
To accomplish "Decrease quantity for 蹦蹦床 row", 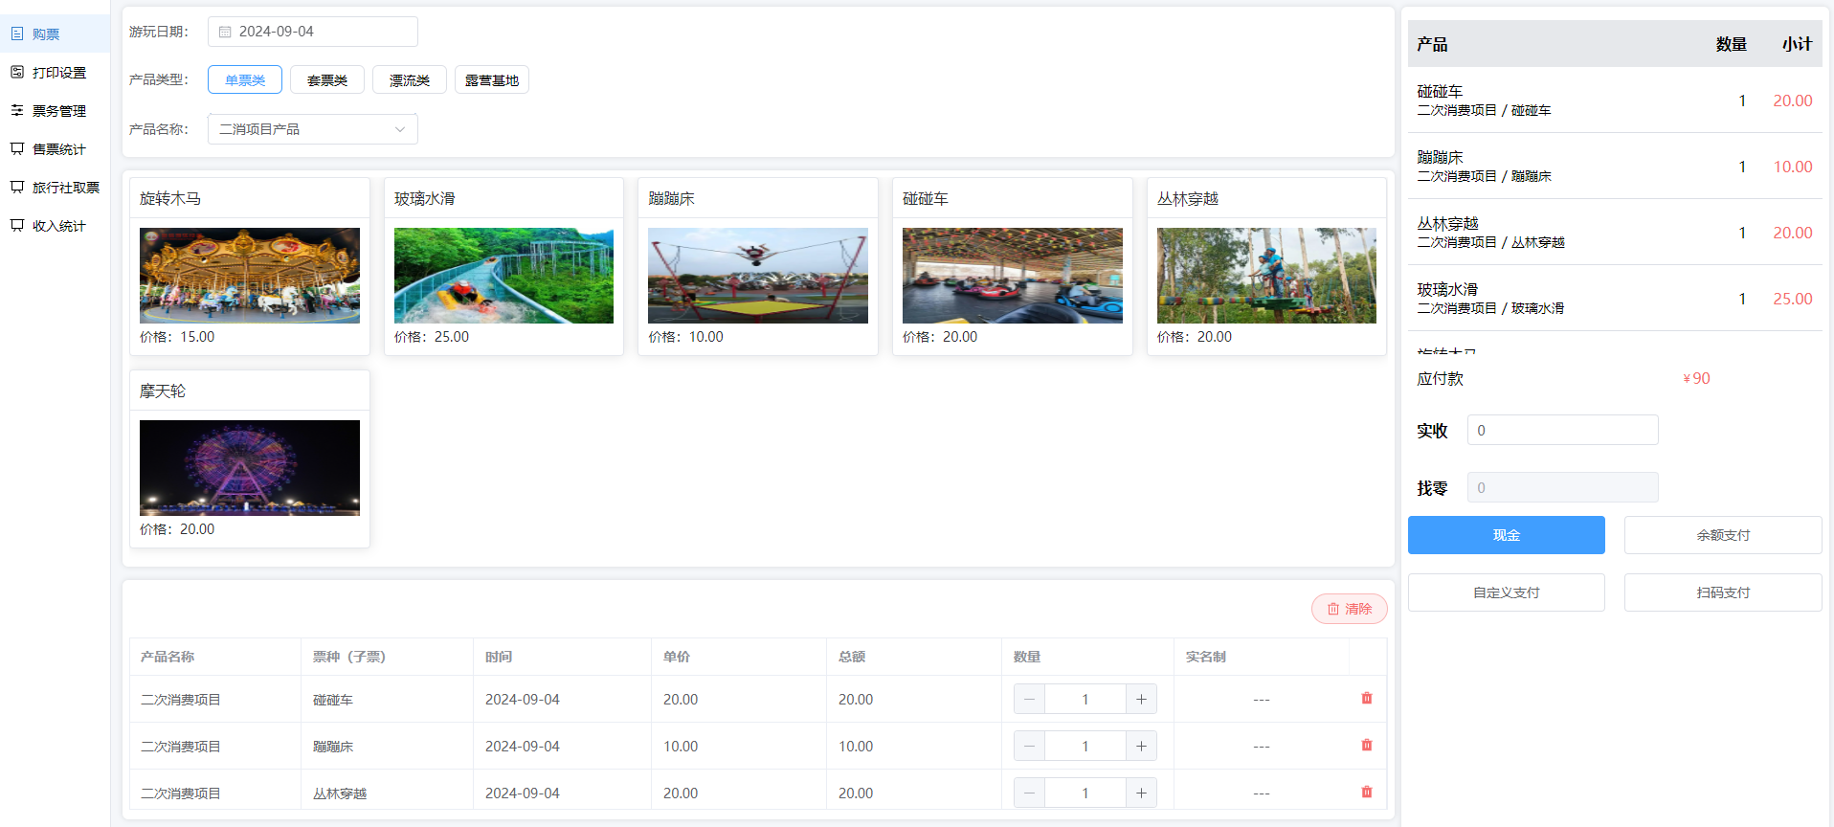I will point(1029,746).
